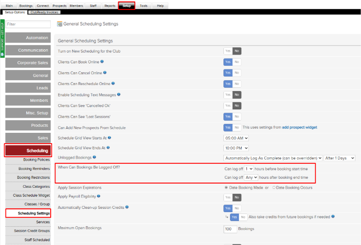Expand hours after booking end time dropdown
Screen dimensions: 361x245
[x=251, y=178]
